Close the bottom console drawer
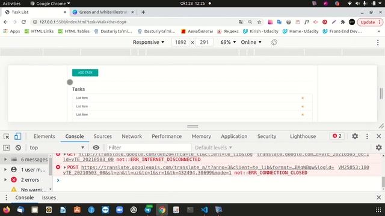Viewport: 385px width, 216px height. pyautogui.click(x=378, y=197)
